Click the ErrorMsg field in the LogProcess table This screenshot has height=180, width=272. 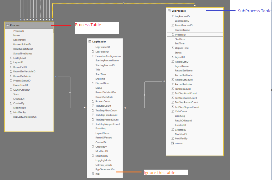tap(180, 116)
